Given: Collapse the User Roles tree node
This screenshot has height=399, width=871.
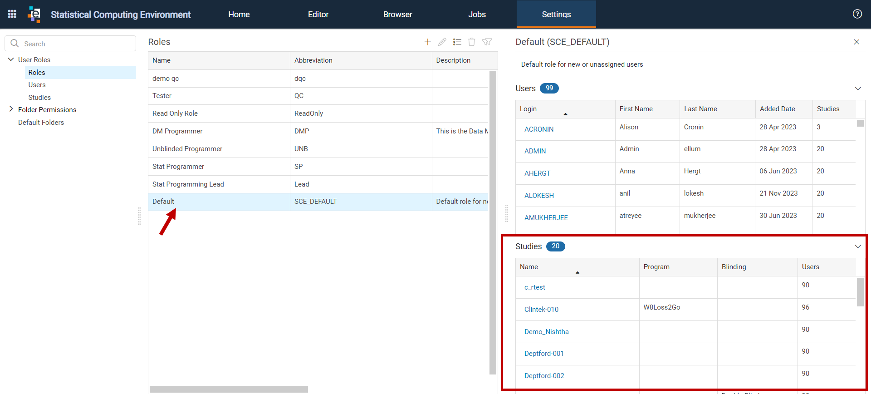Looking at the screenshot, I should [11, 59].
